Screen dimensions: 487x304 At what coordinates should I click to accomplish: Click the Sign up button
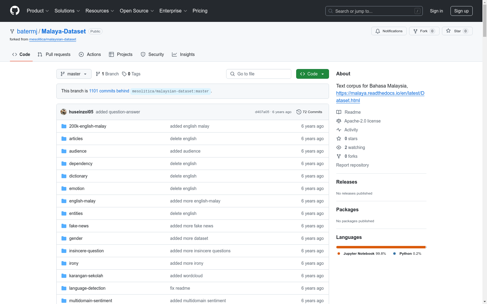[461, 11]
